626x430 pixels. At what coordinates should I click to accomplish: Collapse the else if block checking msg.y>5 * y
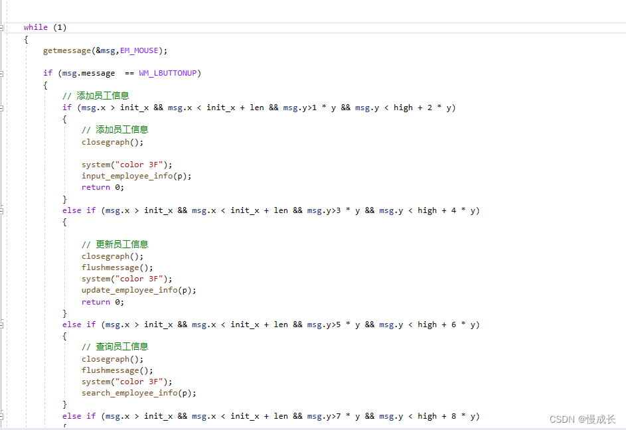(1, 325)
